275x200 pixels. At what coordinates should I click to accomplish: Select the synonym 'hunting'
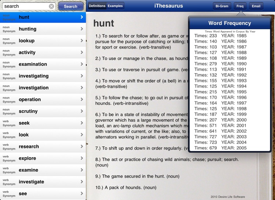point(43,29)
